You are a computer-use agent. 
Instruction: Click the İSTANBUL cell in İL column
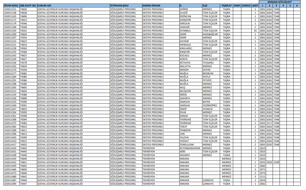tap(185, 30)
